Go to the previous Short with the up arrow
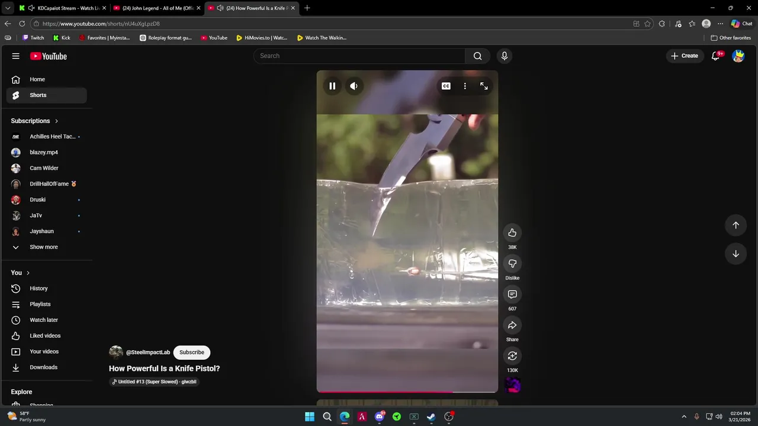Image resolution: width=758 pixels, height=426 pixels. [735, 225]
